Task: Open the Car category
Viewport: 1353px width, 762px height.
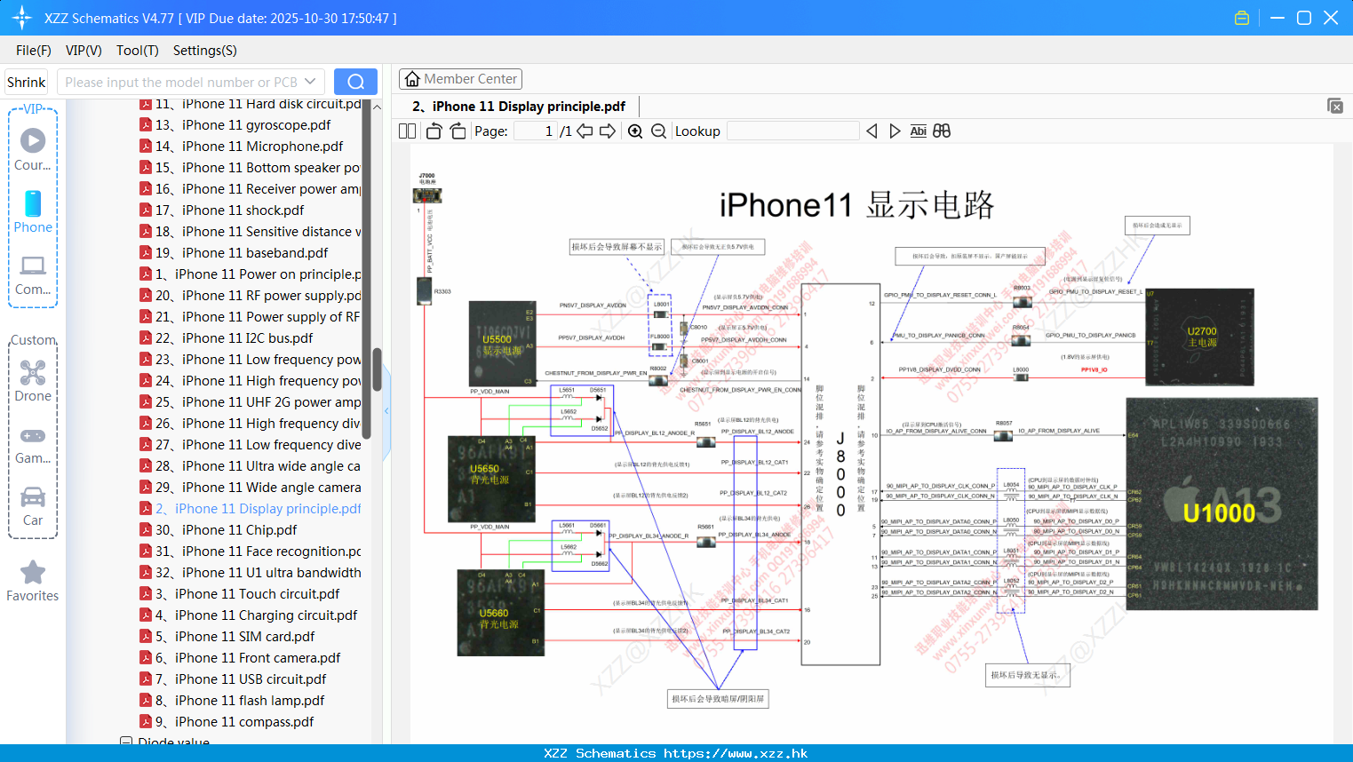Action: (33, 506)
